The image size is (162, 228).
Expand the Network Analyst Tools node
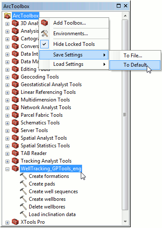click(7, 108)
